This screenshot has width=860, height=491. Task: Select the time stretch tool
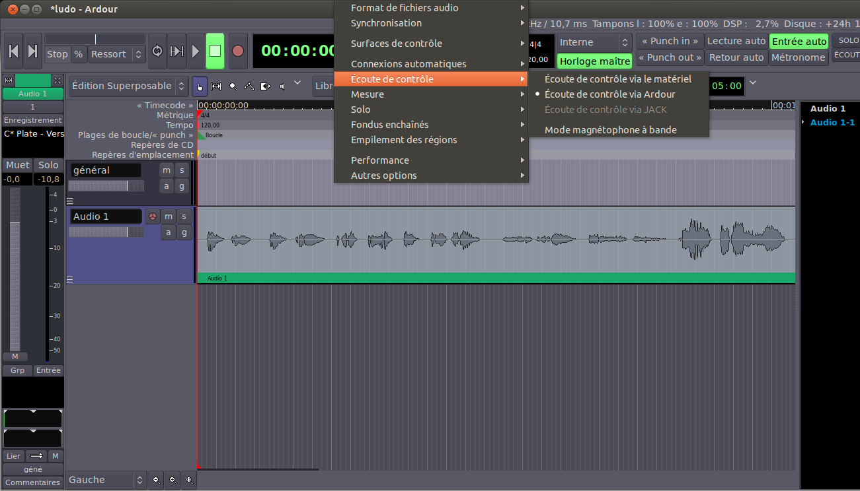point(266,86)
